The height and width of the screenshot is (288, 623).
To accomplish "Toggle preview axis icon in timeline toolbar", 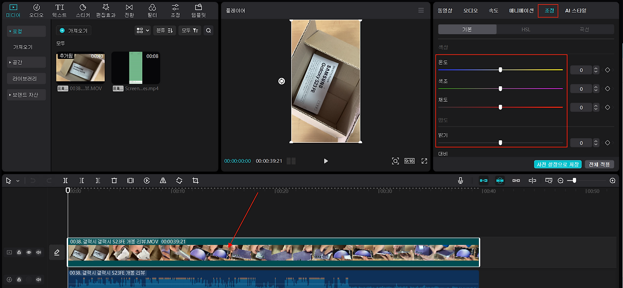I will point(532,180).
